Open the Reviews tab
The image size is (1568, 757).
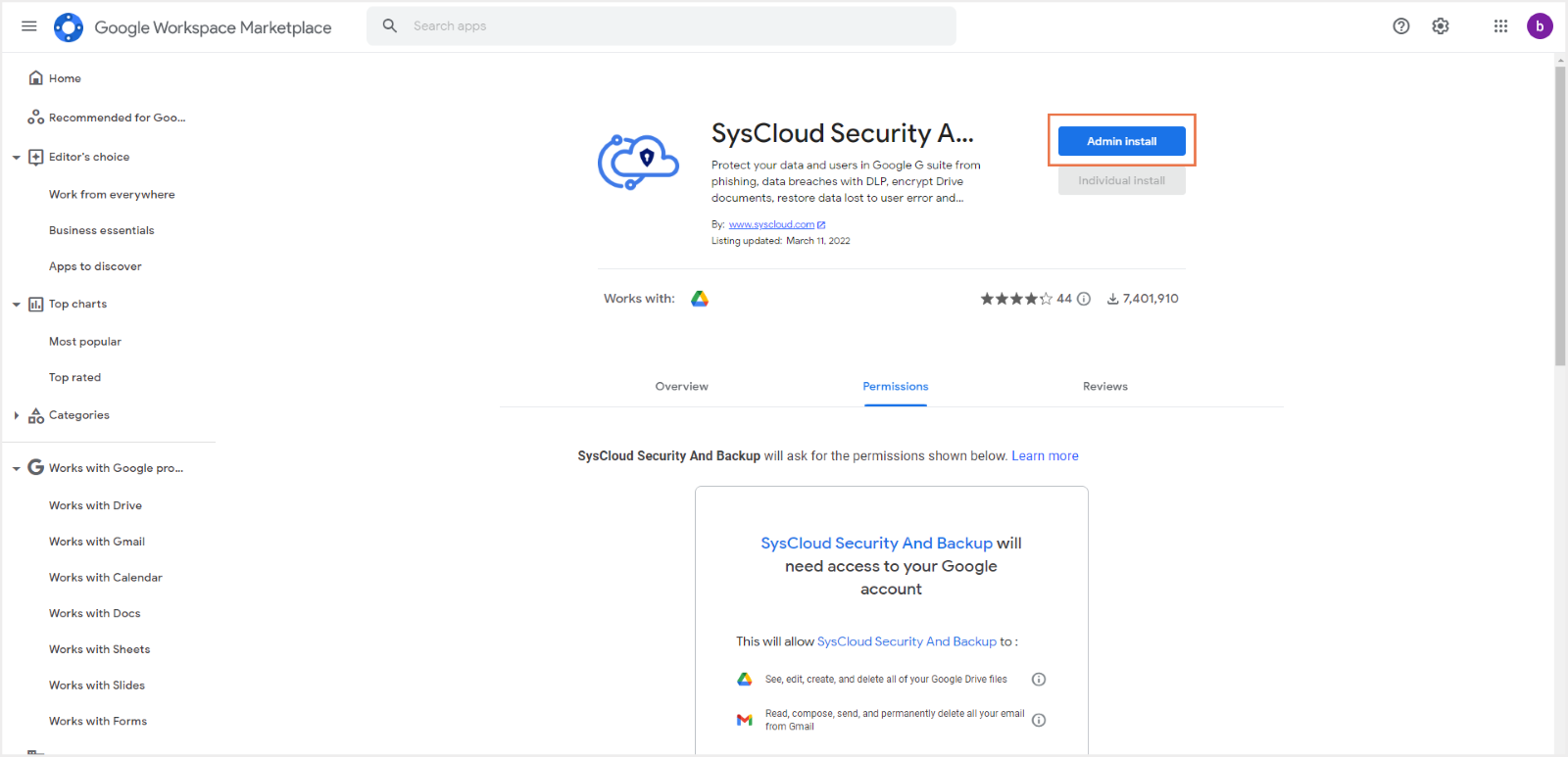pyautogui.click(x=1105, y=387)
